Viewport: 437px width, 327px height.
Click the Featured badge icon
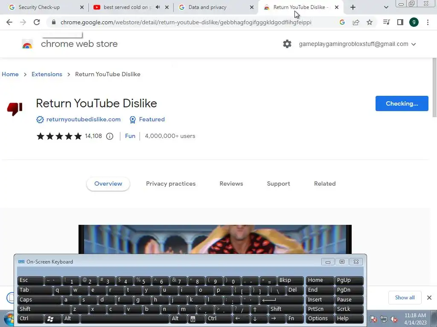point(133,120)
